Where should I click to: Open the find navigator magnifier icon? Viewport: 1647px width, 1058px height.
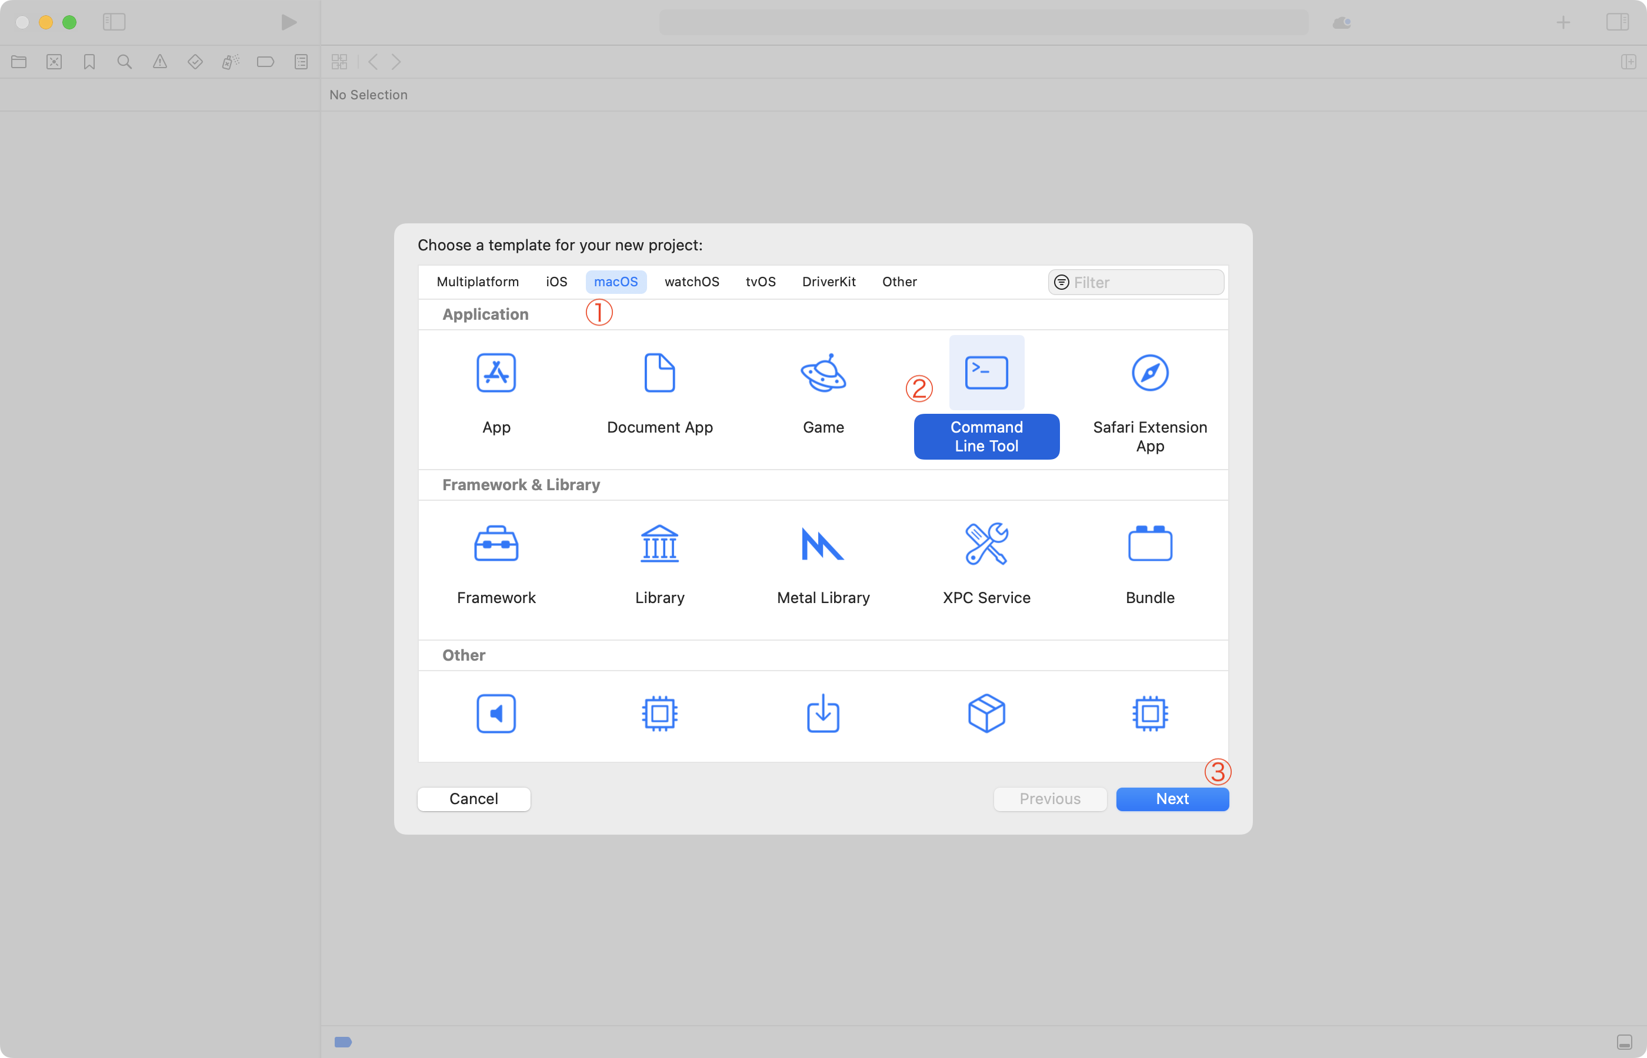pyautogui.click(x=125, y=62)
